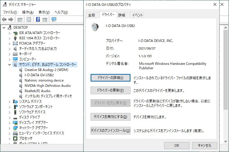Switch to the 詳細 tab
Image resolution: width=229 pixels, height=152 pixels.
(x=123, y=15)
